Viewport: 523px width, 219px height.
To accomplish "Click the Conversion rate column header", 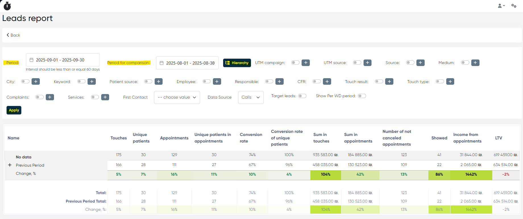I will coord(251,138).
